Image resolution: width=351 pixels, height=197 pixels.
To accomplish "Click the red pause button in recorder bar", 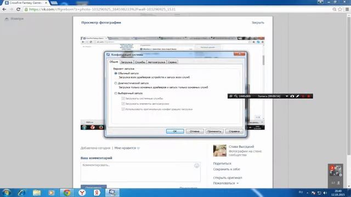I will pos(303,96).
